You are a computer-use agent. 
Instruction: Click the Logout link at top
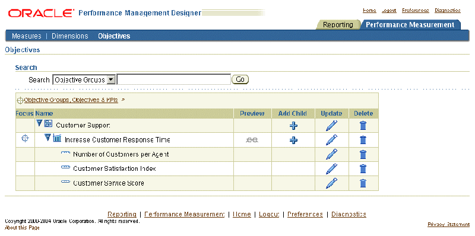click(x=389, y=10)
